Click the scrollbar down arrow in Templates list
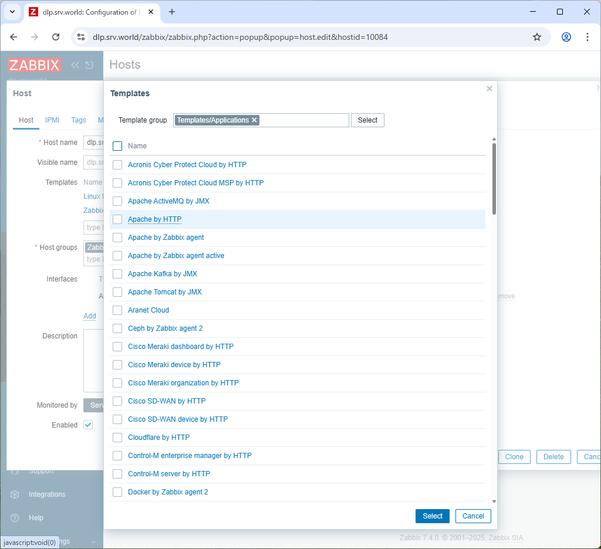Screen dimensions: 601x549 [494, 501]
